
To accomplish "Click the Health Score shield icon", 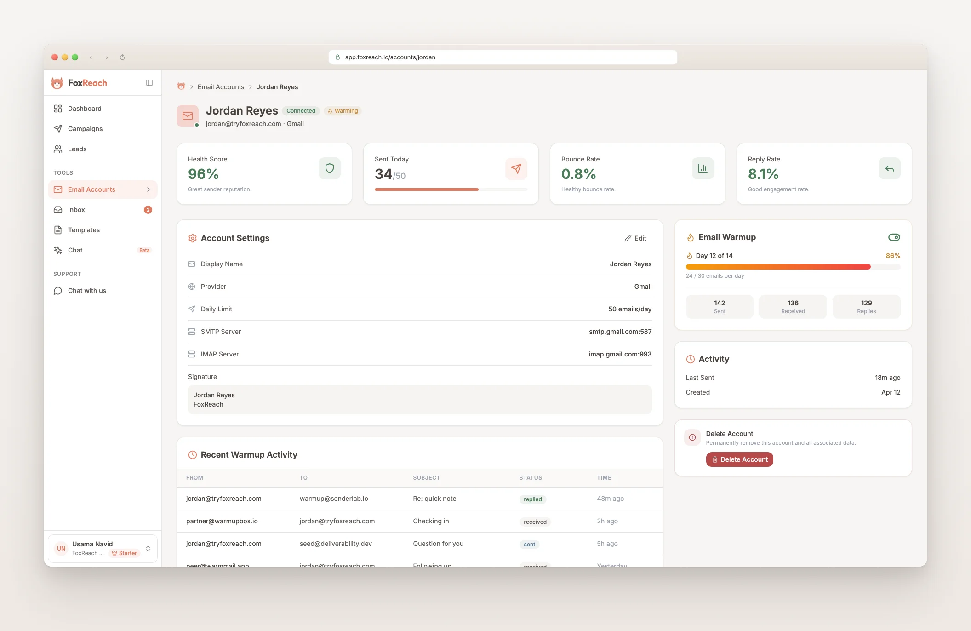I will click(x=330, y=168).
